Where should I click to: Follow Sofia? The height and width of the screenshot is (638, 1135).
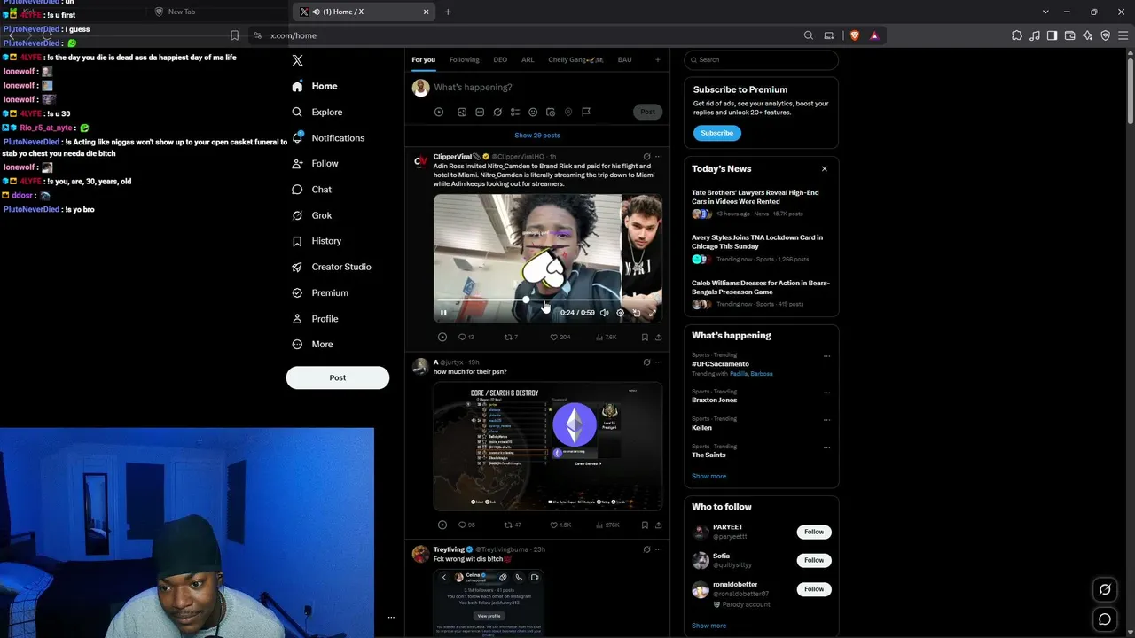814,560
